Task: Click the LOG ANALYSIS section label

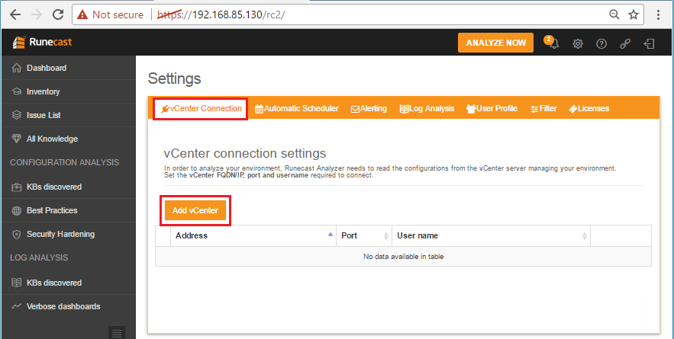Action: (39, 258)
